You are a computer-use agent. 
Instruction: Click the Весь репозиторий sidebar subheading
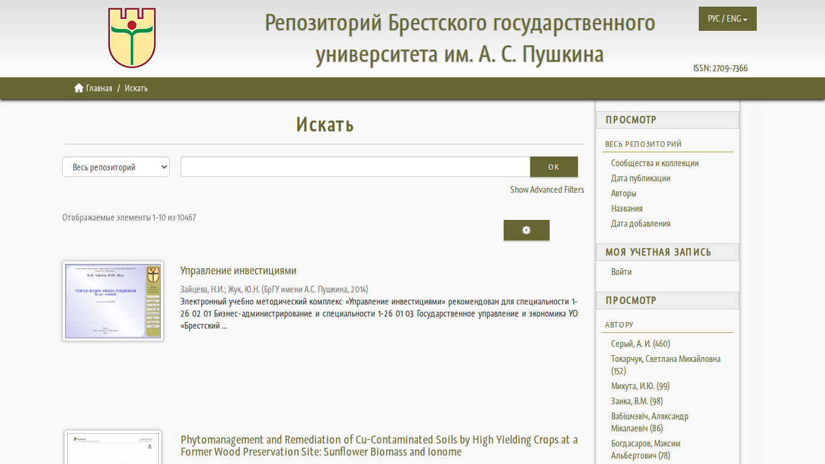pos(643,144)
